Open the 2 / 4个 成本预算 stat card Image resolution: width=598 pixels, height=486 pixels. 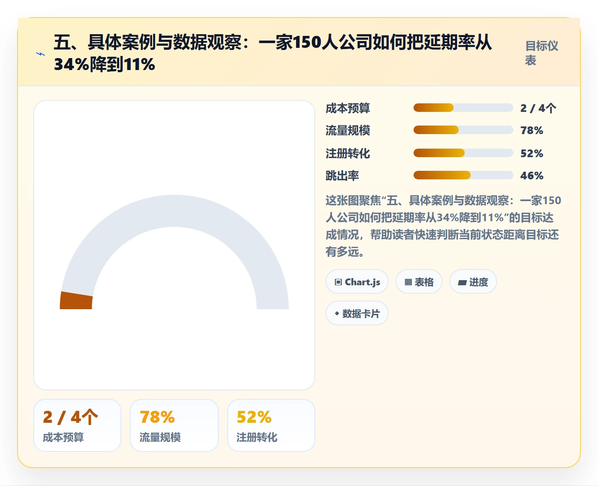[x=77, y=425]
